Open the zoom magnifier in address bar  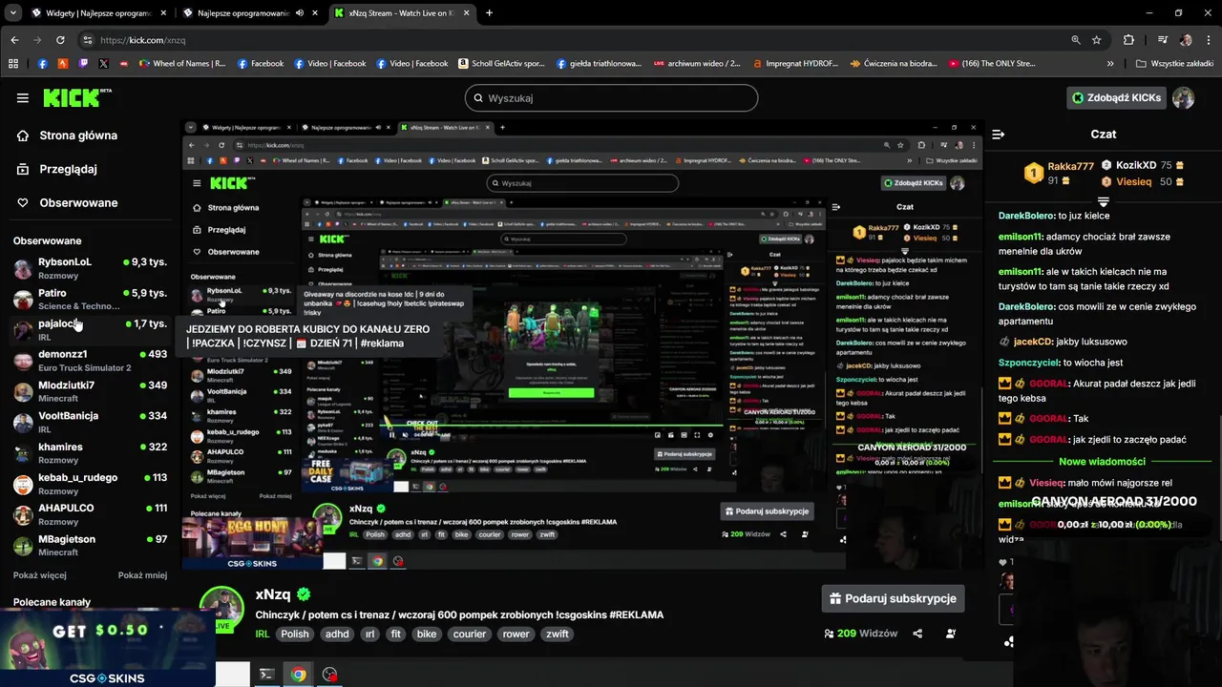click(1076, 40)
